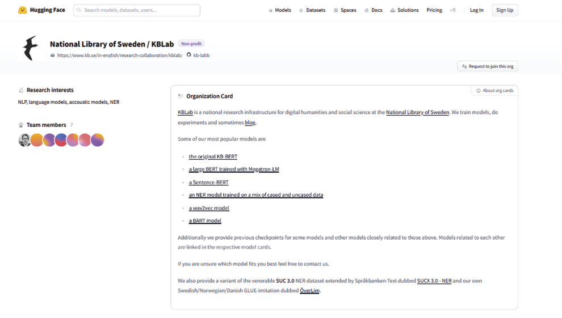This screenshot has height=318, width=562.
Task: Open the Solutions menu item
Action: tap(404, 10)
